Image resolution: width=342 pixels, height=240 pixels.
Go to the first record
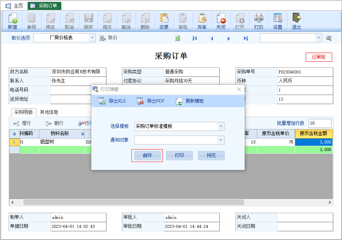(195, 38)
